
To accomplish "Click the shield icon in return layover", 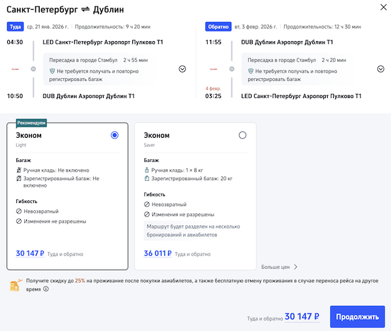I will [250, 71].
